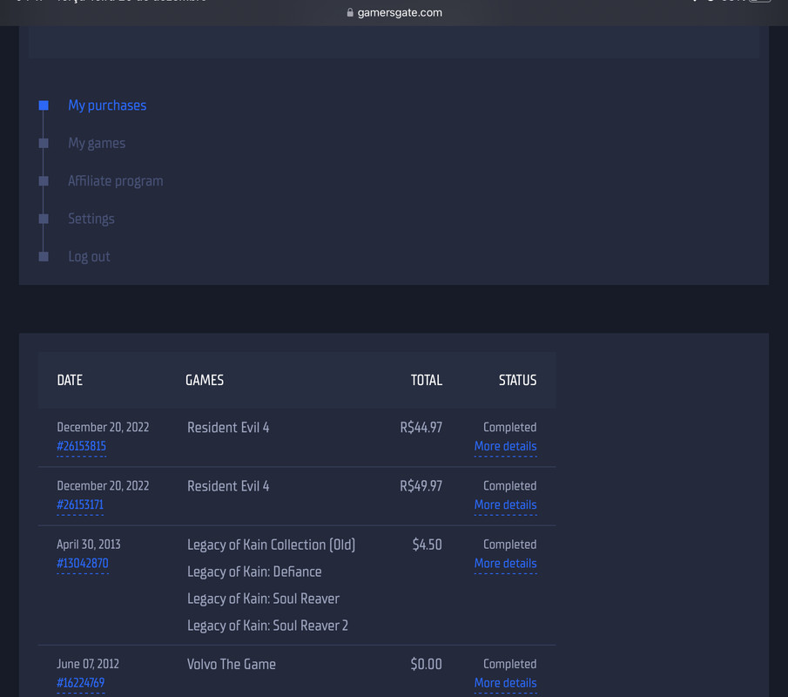Click the DATE column header
Screen dimensions: 788x697
coord(70,380)
